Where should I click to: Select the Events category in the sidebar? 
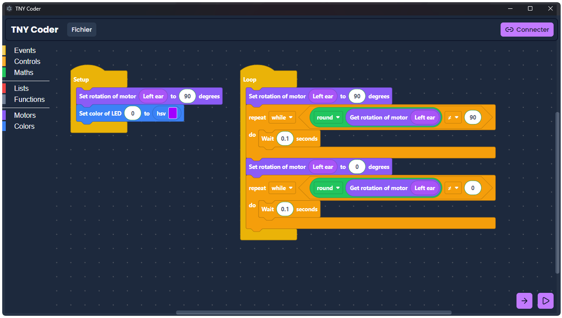25,50
